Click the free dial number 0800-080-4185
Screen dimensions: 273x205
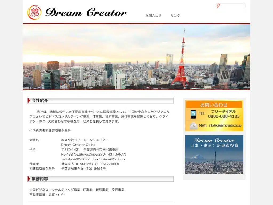224,116
